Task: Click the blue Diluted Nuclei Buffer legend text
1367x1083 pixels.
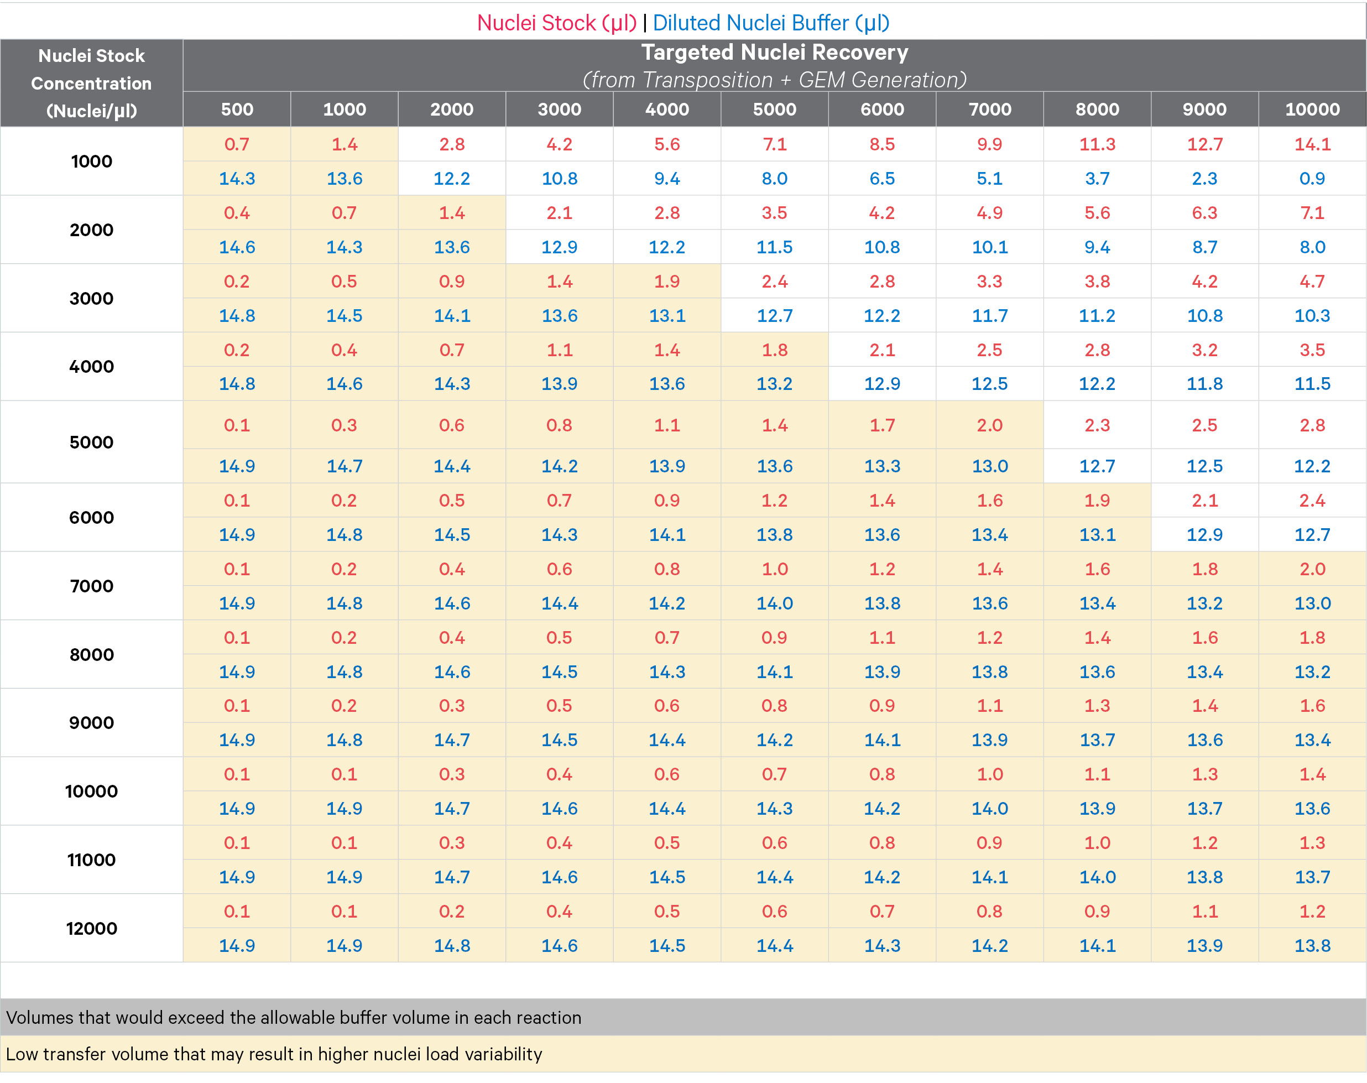Action: point(771,23)
